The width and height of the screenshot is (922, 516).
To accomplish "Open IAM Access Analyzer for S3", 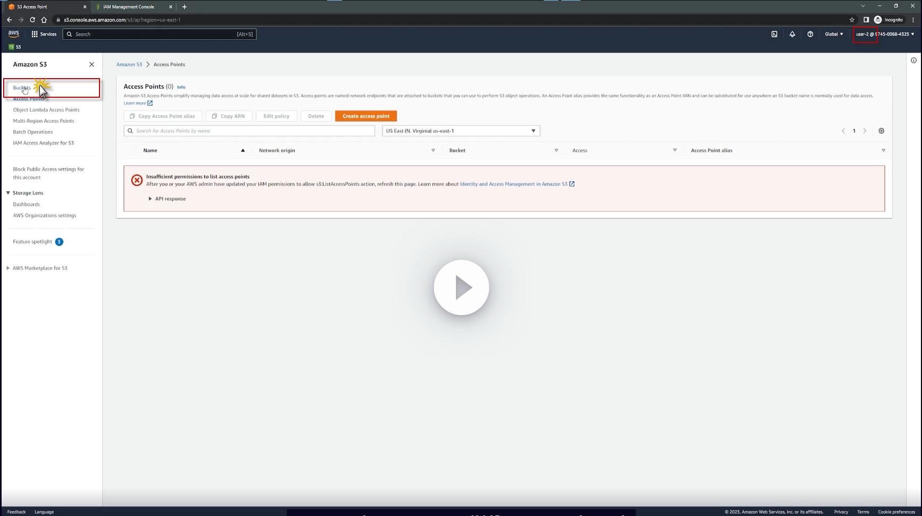I will 44,143.
